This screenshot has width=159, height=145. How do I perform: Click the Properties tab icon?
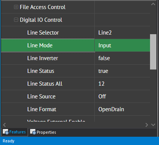pos(33,132)
